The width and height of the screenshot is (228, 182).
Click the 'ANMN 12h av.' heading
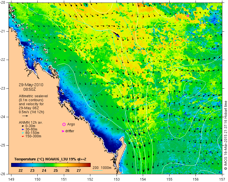(x=31, y=123)
